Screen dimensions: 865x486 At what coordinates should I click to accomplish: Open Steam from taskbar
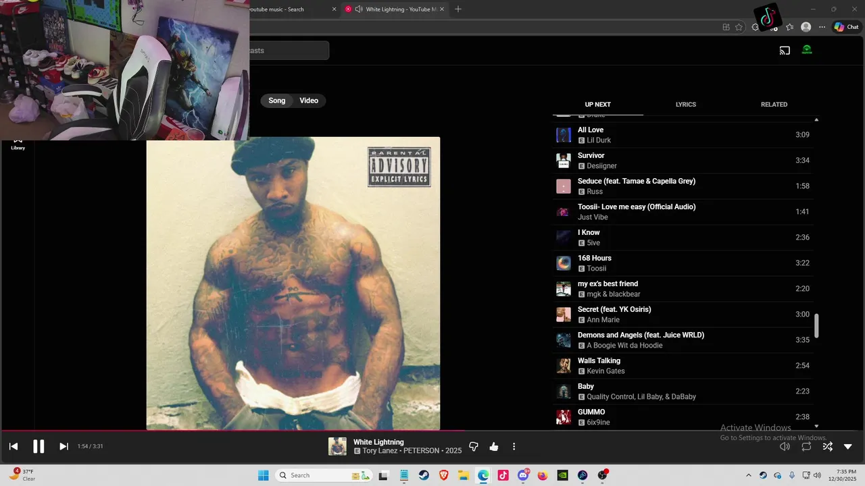pyautogui.click(x=424, y=475)
